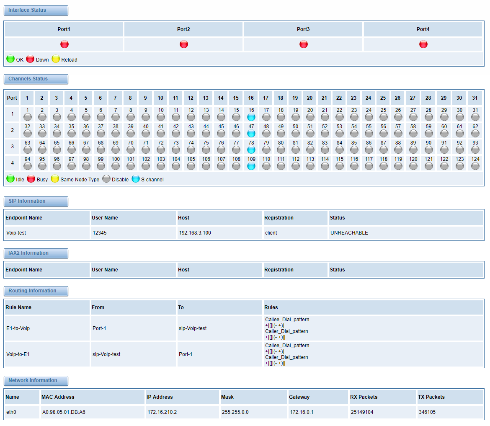This screenshot has width=490, height=426.
Task: Click the gray channel 93 indicator
Action: [x=475, y=150]
